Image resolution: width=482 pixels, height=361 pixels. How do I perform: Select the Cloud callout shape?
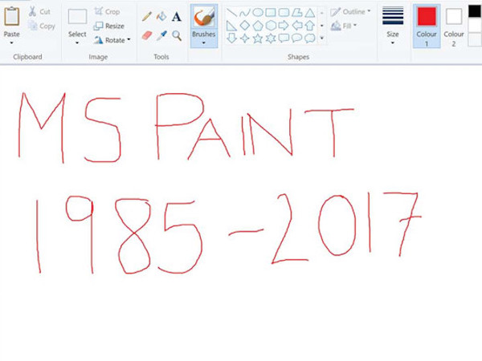[x=310, y=38]
